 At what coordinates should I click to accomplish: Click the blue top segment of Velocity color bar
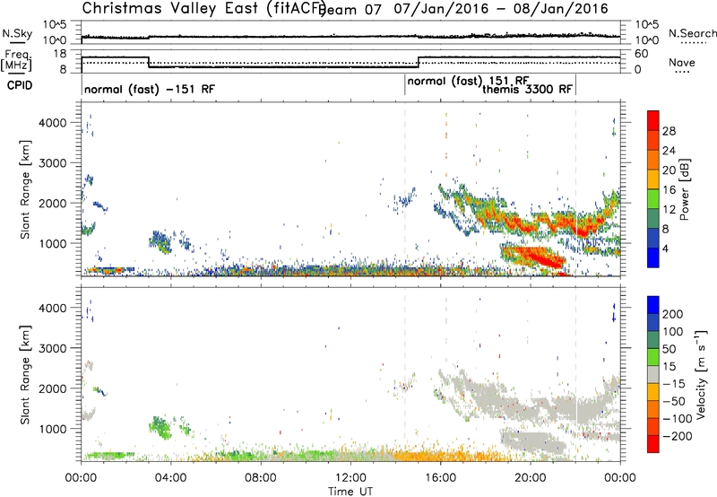[653, 305]
